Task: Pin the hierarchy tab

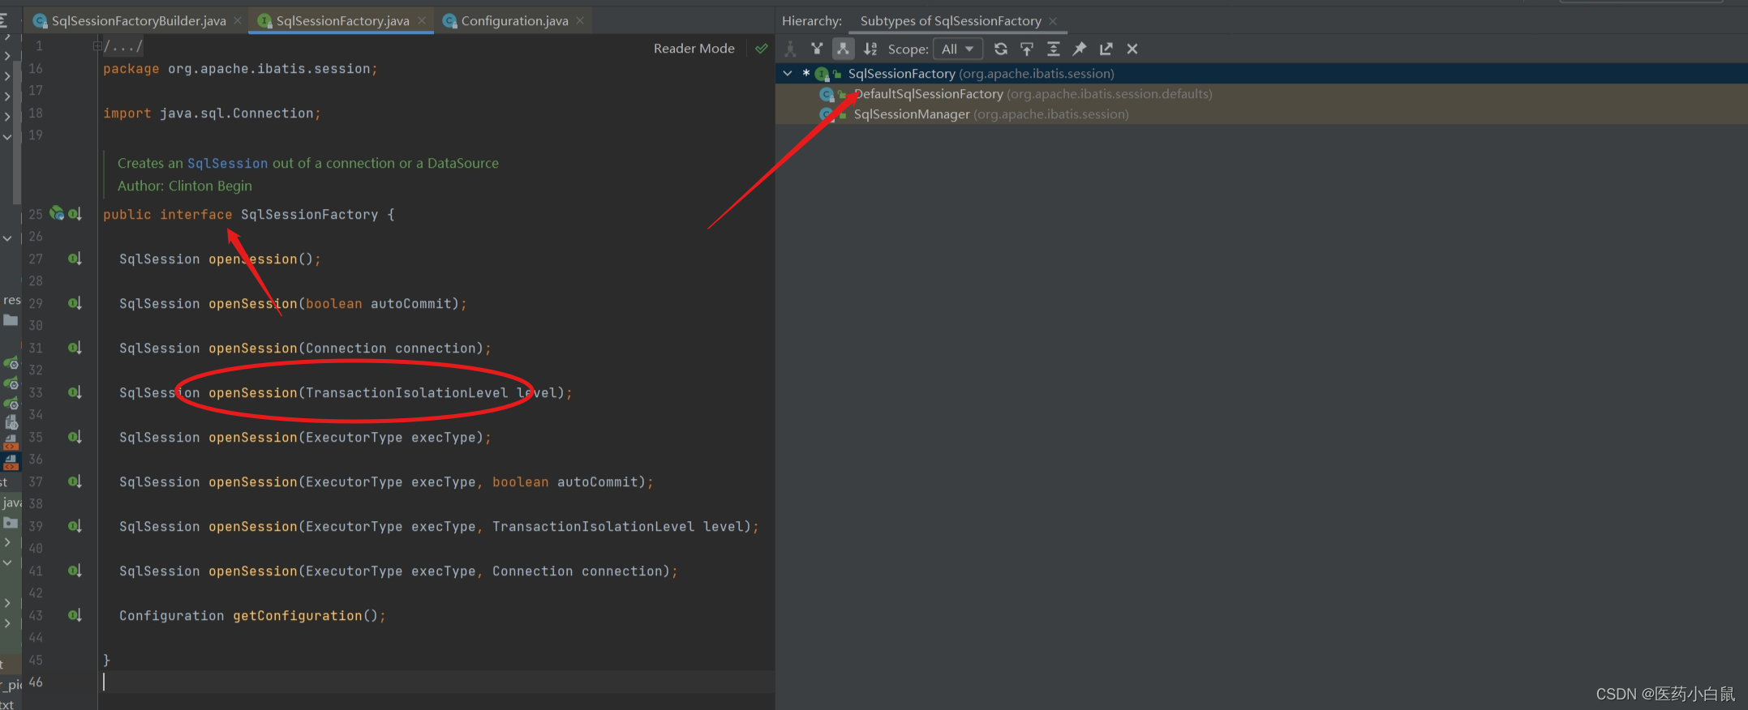Action: [x=1080, y=49]
